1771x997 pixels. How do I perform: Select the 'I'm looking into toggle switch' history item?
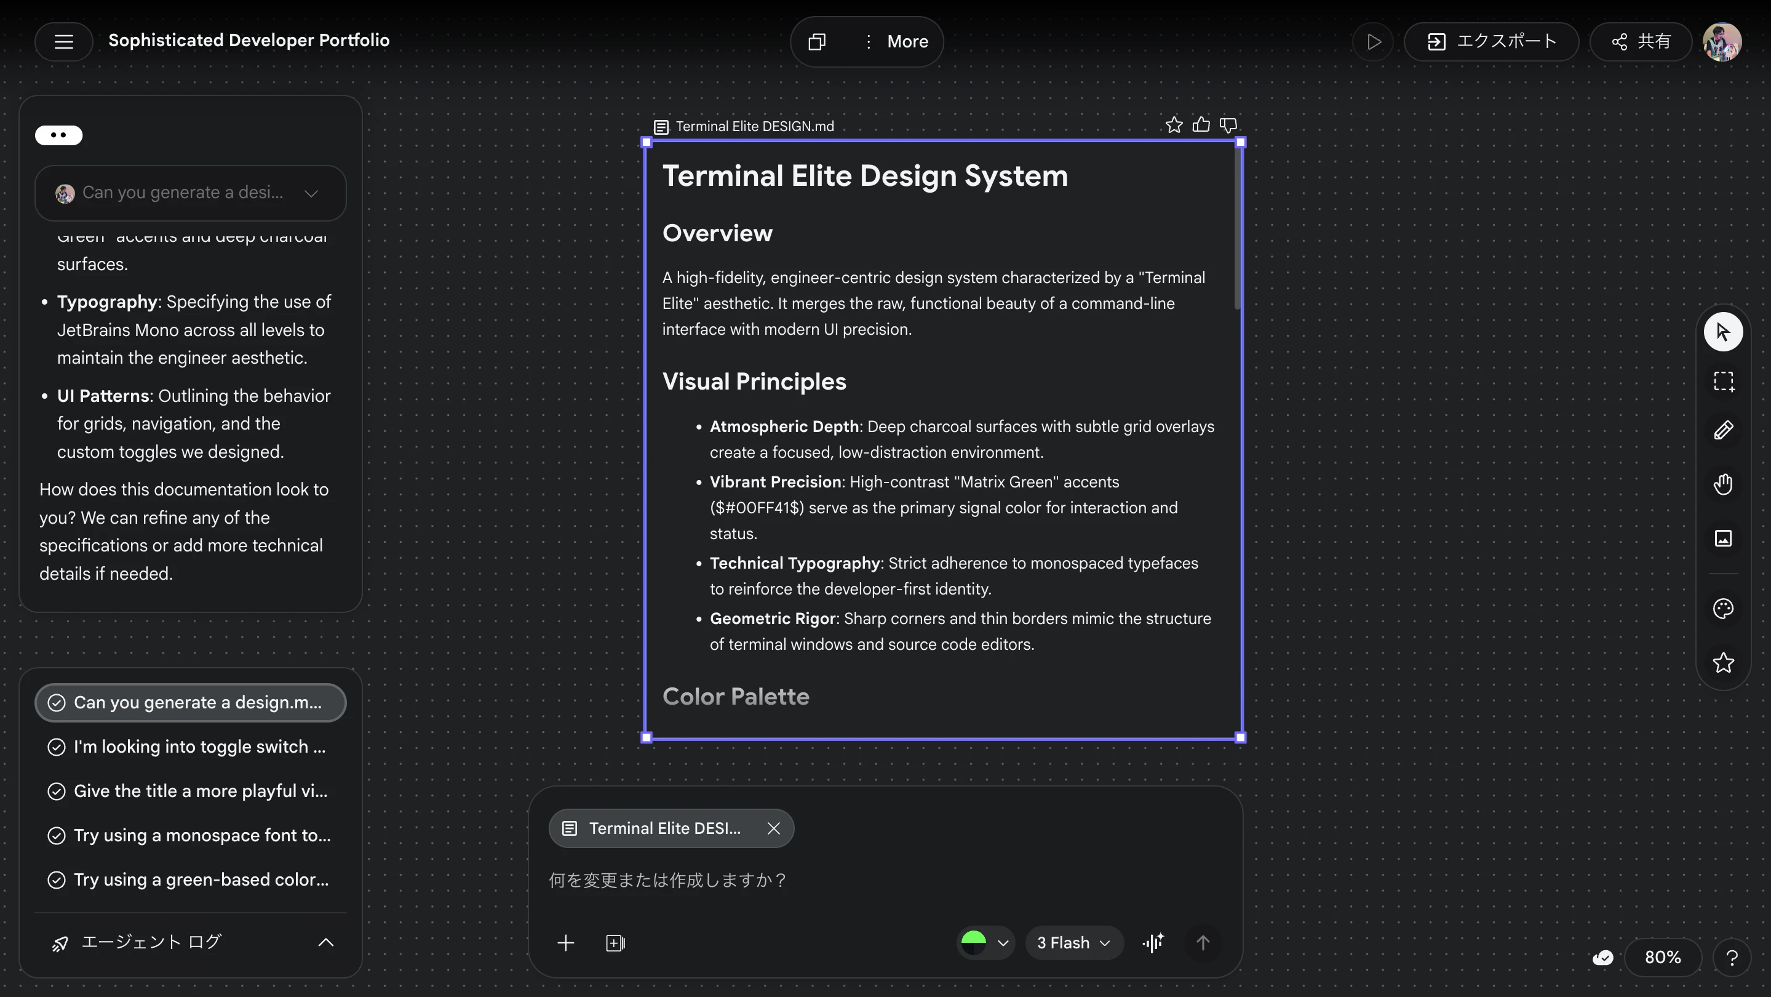point(191,747)
